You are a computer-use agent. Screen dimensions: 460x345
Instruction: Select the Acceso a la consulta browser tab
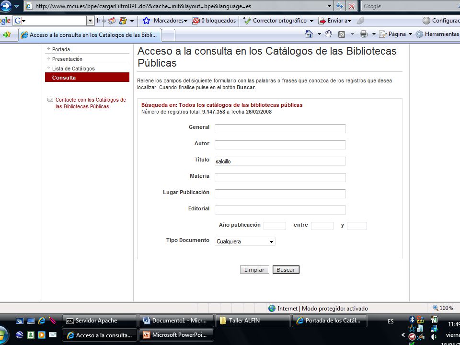coord(90,35)
